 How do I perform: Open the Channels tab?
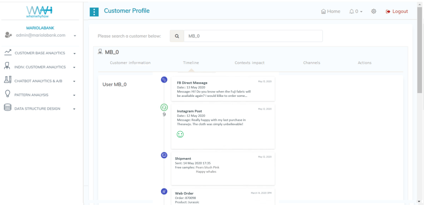[x=311, y=63]
